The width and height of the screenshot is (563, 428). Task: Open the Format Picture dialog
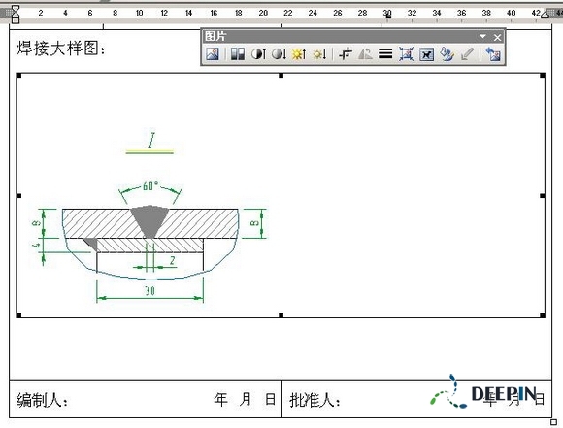[447, 54]
